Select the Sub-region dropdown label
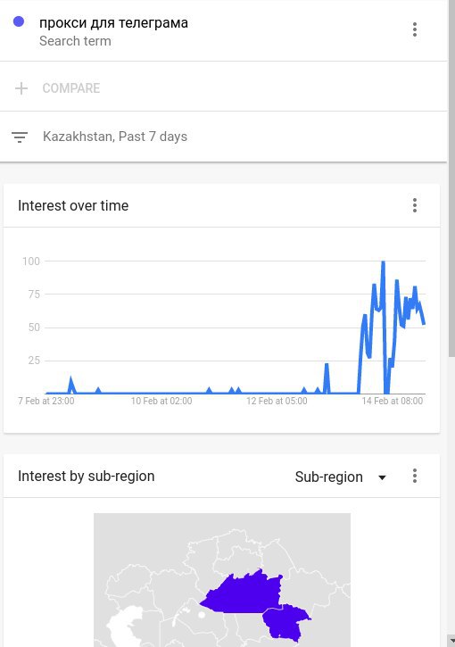 coord(329,477)
